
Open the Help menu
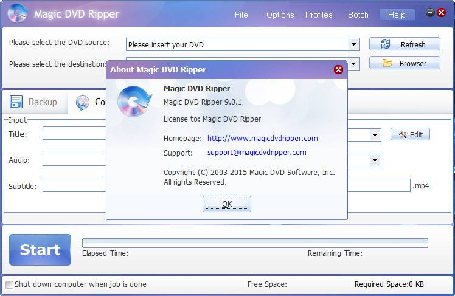click(397, 15)
